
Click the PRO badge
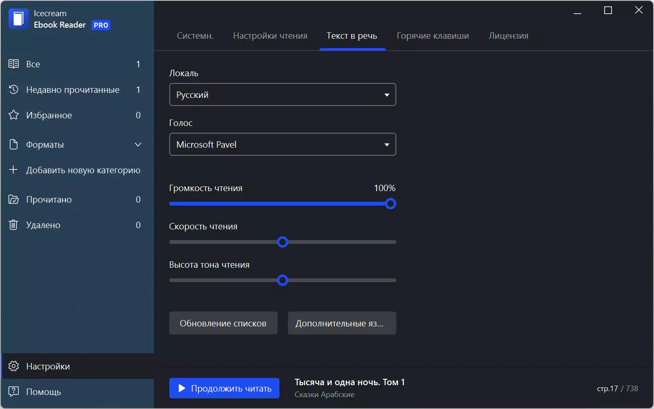click(101, 25)
